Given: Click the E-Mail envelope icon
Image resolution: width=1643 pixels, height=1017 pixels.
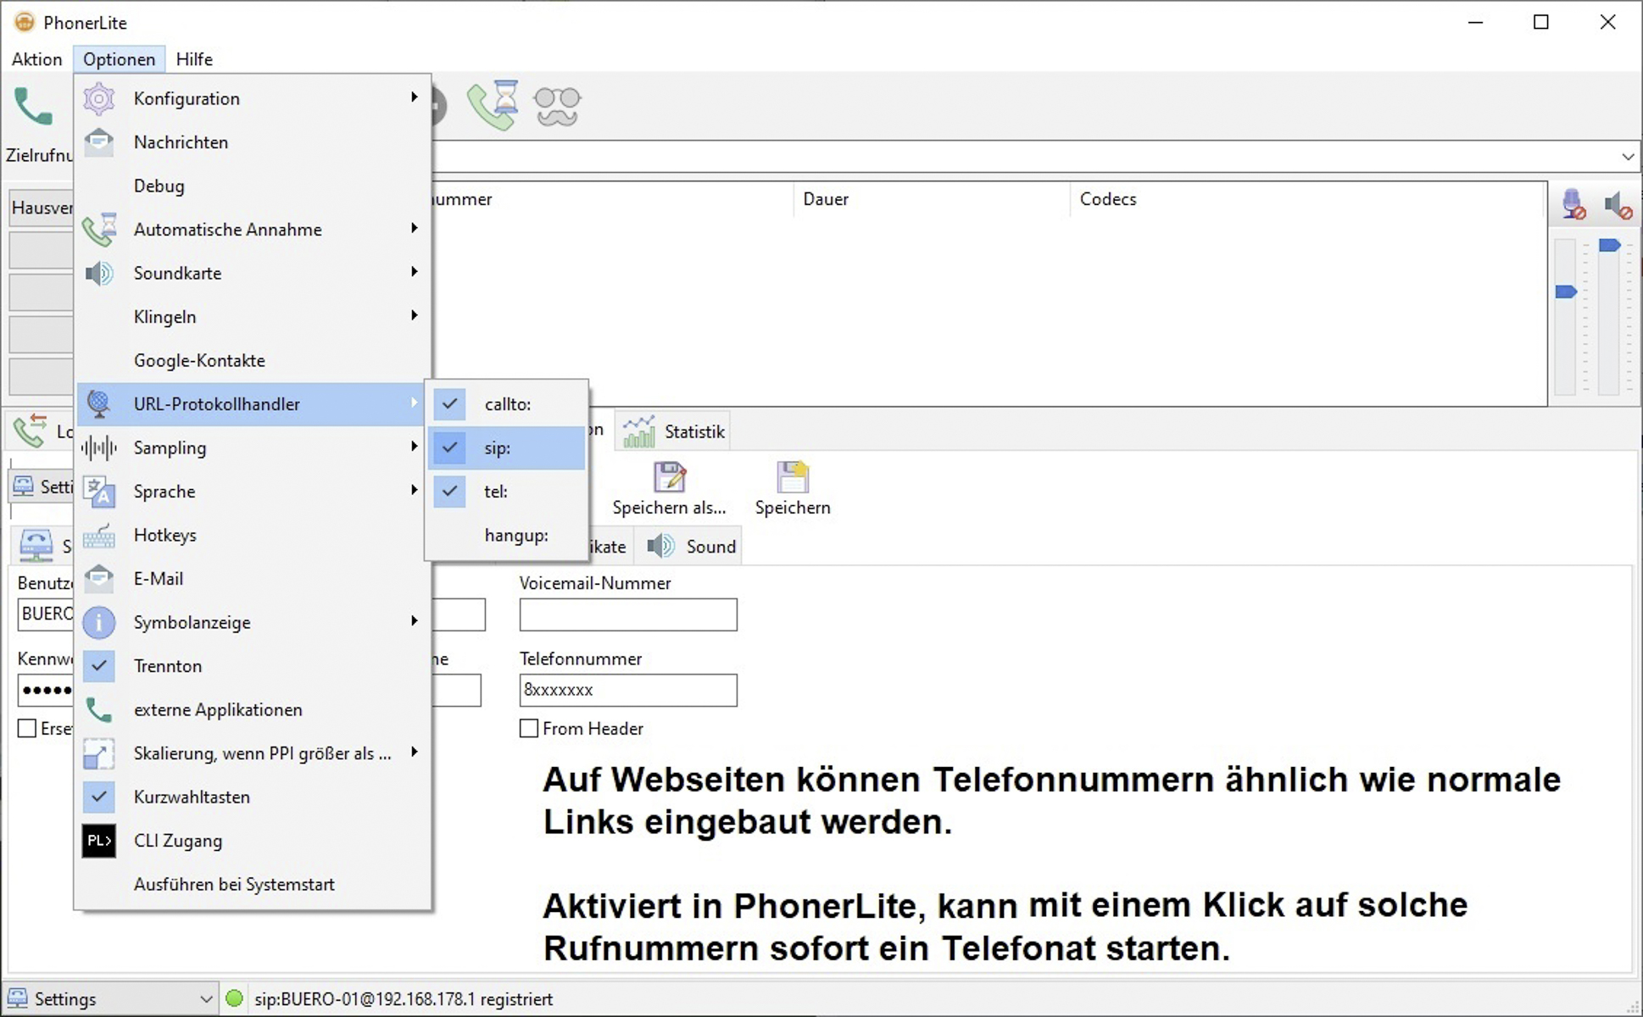Looking at the screenshot, I should [99, 579].
